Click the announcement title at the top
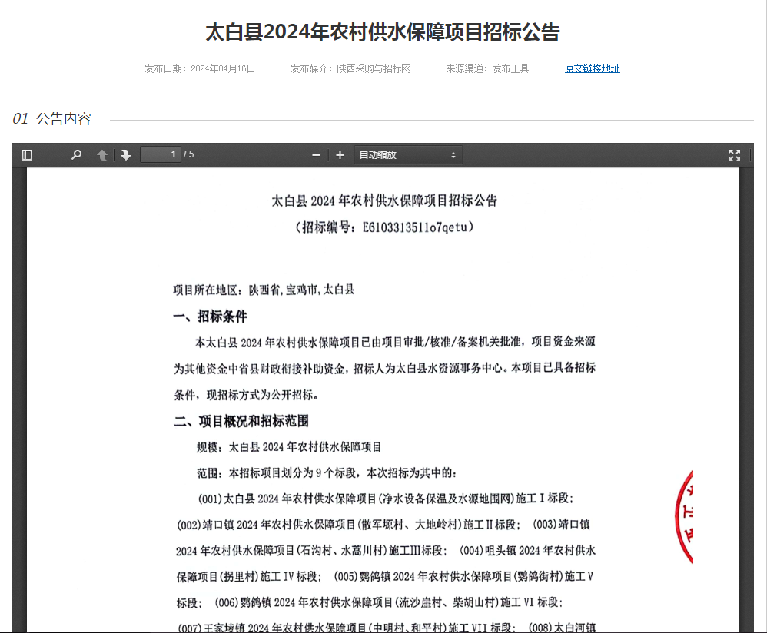This screenshot has height=633, width=767. coord(383,32)
